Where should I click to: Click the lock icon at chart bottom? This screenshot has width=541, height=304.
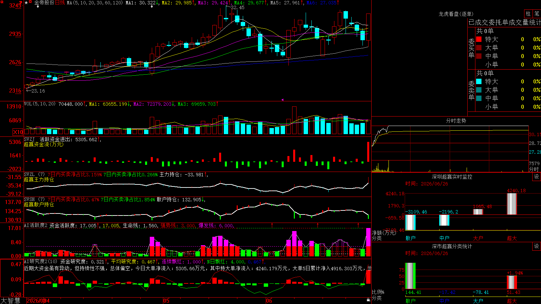coord(368,300)
